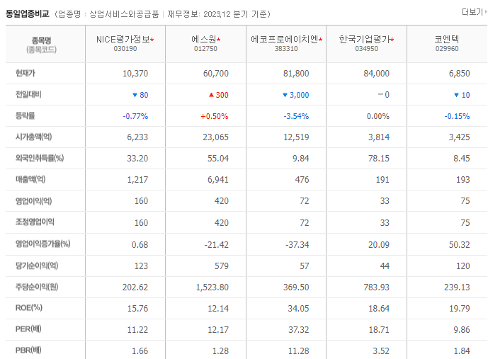Open 코엔텍 stock link
The image size is (488, 359).
coord(447,40)
